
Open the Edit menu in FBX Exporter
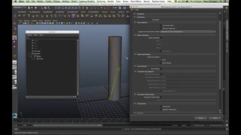click(x=132, y=10)
